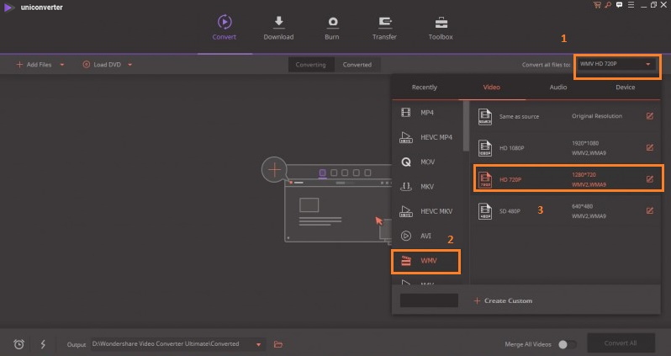Click Add Files button
Image resolution: width=671 pixels, height=356 pixels.
point(34,65)
